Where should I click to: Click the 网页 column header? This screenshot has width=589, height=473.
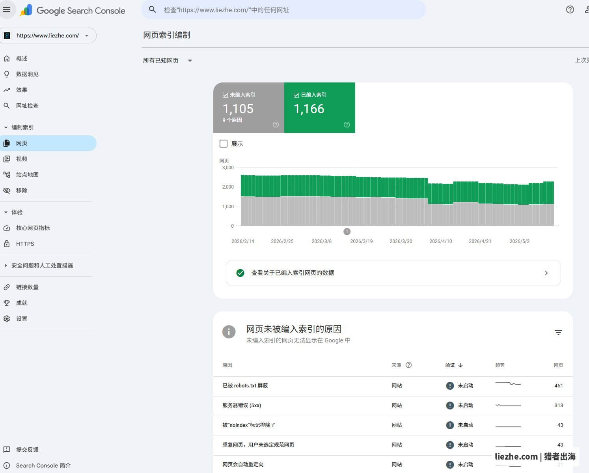coord(558,365)
